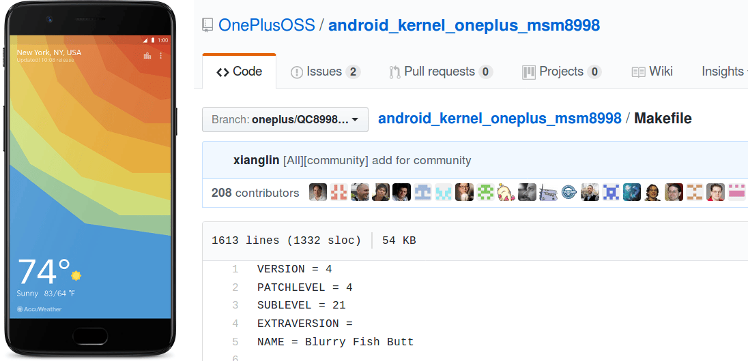The height and width of the screenshot is (361, 748).
Task: Click the 208 contributors link
Action: pyautogui.click(x=255, y=193)
